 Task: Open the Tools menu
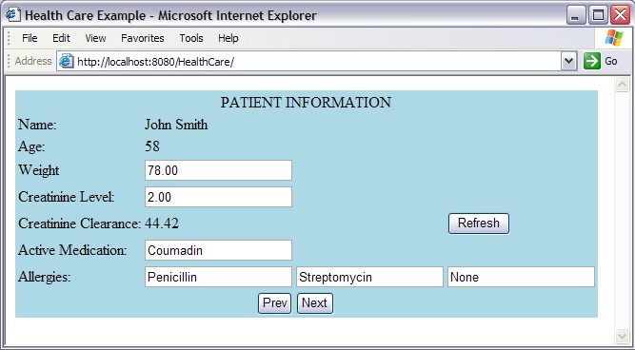pos(191,38)
